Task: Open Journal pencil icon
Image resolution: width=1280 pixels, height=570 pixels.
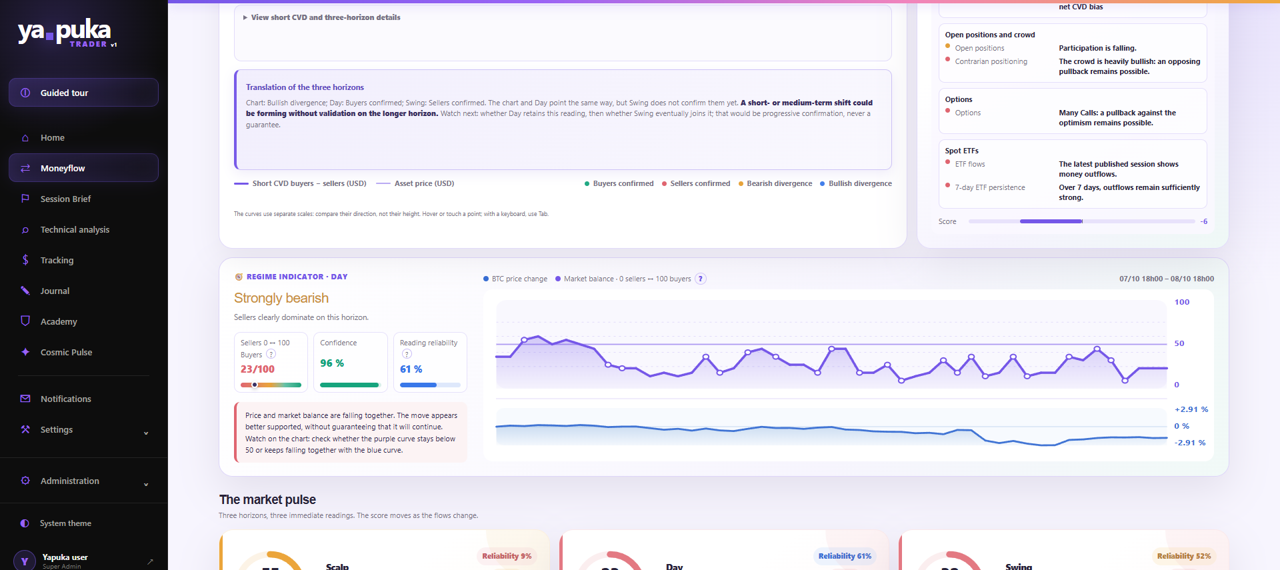Action: [25, 291]
